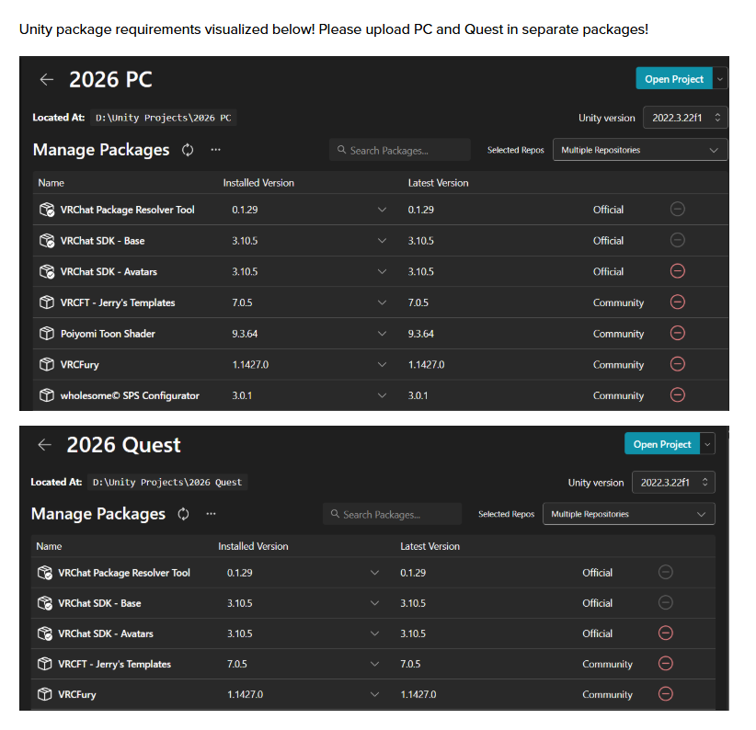Screen dimensions: 756x730
Task: Click the path D:\Unity Projects\2026 Quest
Action: coord(167,483)
